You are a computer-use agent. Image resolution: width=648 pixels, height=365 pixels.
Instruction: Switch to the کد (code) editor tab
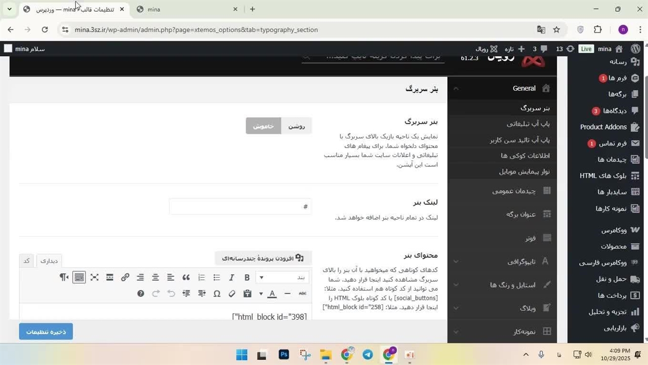(26, 261)
